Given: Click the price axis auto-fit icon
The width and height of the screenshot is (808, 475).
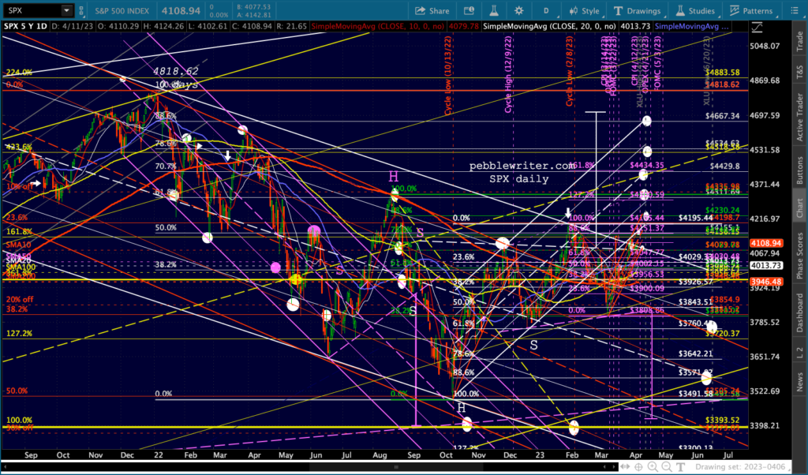Looking at the screenshot, I should (757, 28).
